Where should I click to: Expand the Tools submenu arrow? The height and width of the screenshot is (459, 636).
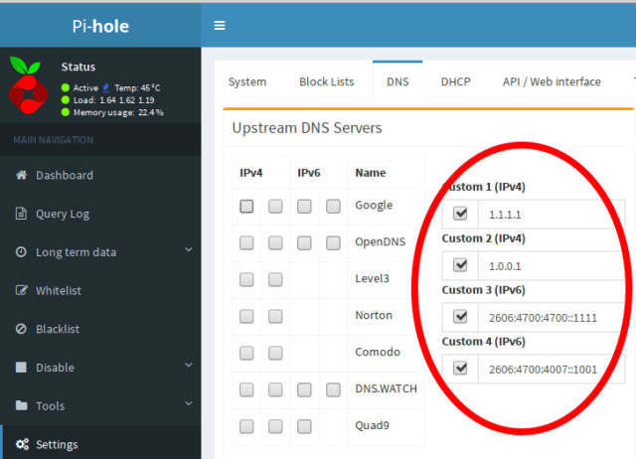pyautogui.click(x=189, y=405)
